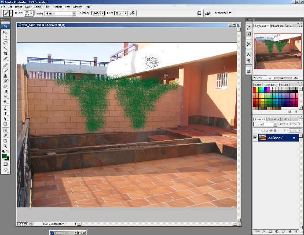Switch to the Histogram tab
The image size is (304, 235).
click(x=277, y=25)
